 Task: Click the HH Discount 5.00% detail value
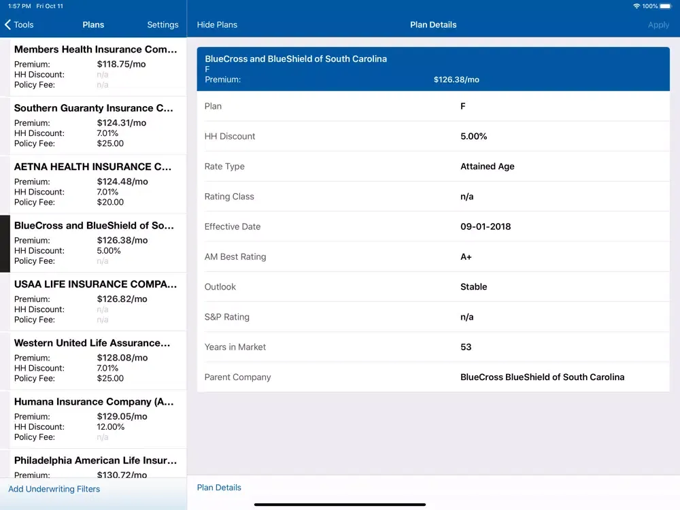pyautogui.click(x=473, y=136)
